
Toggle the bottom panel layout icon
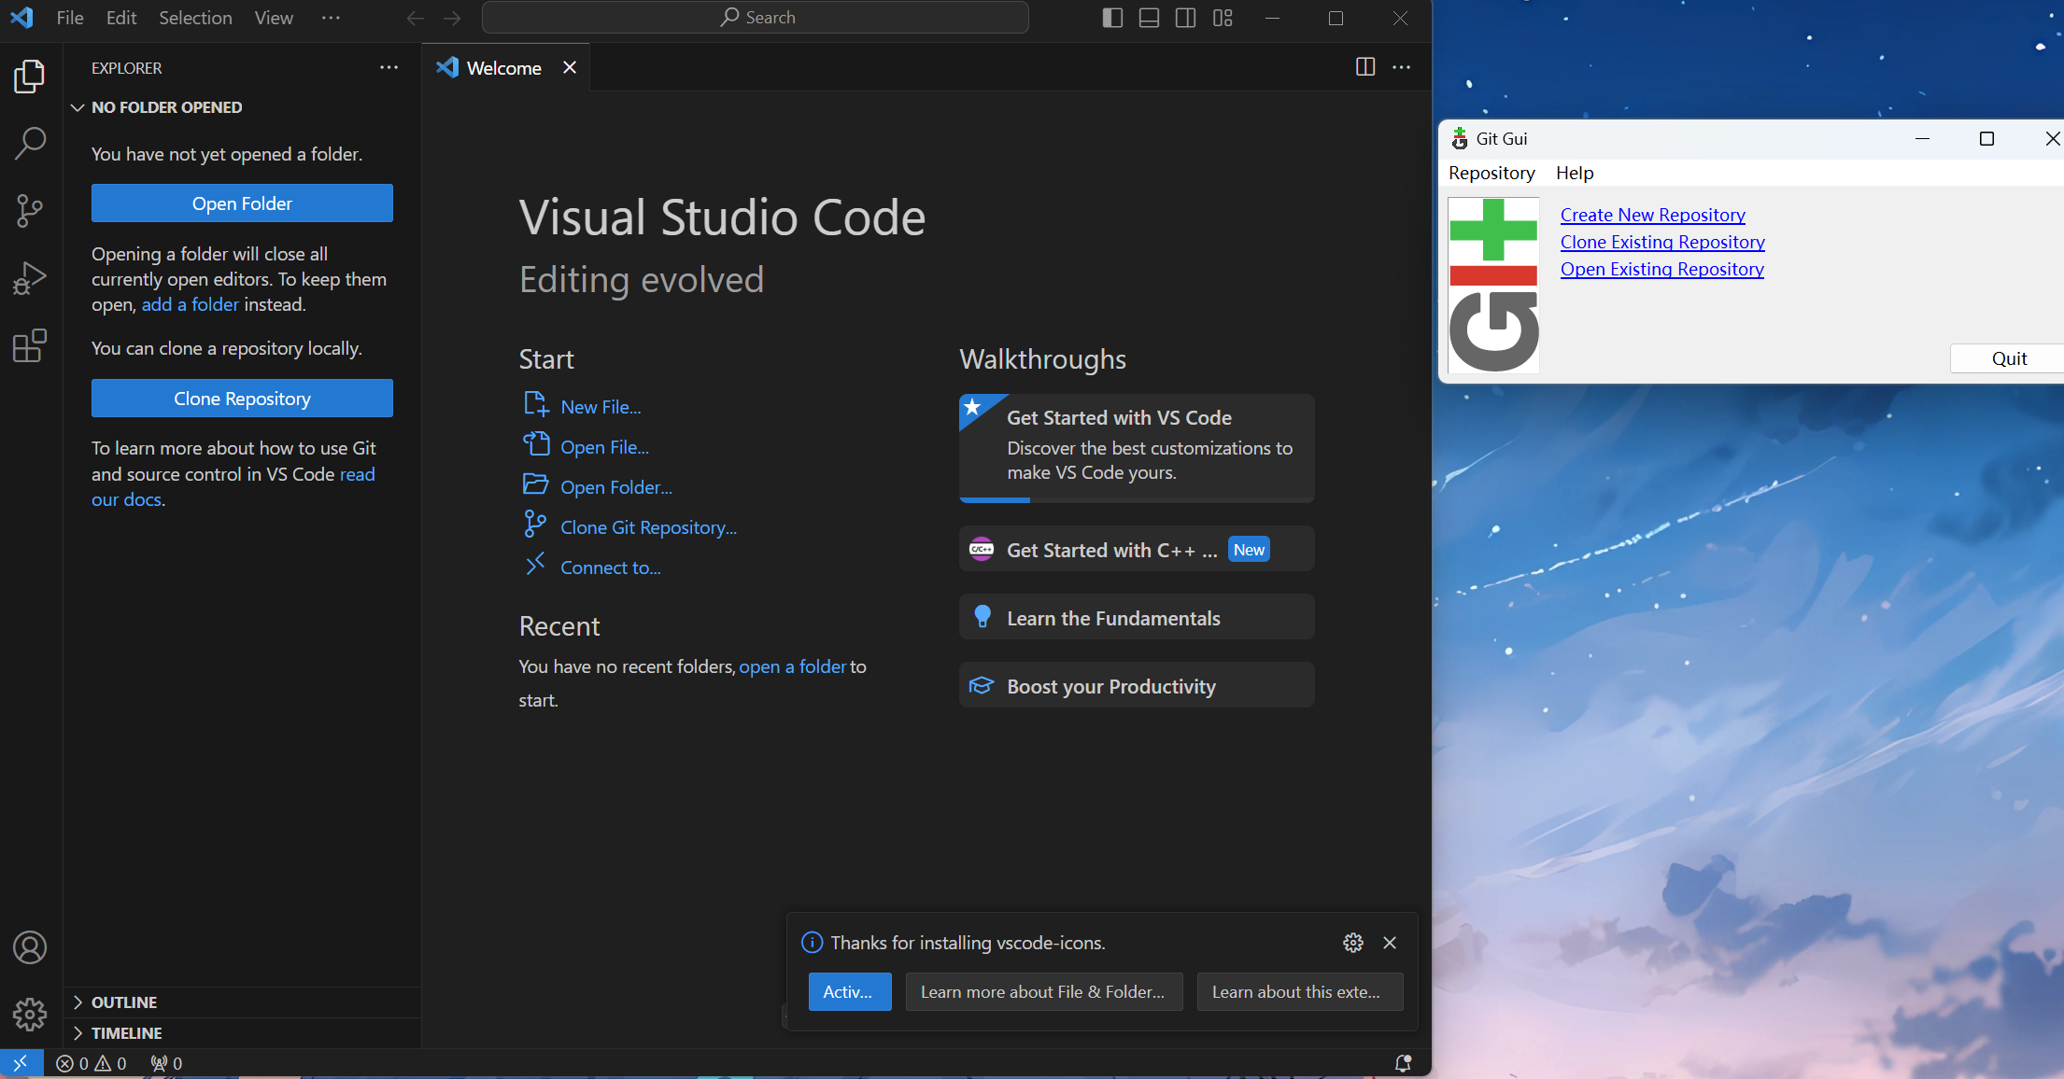pos(1149,18)
